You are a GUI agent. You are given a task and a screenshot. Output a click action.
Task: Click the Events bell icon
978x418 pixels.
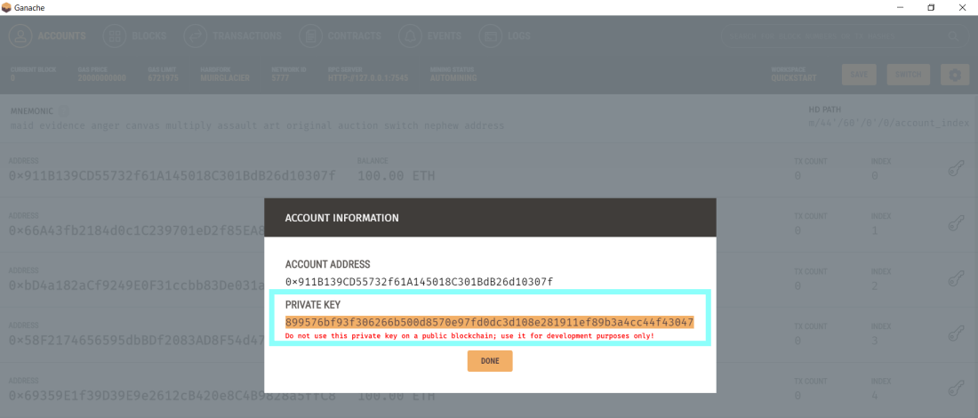[410, 36]
